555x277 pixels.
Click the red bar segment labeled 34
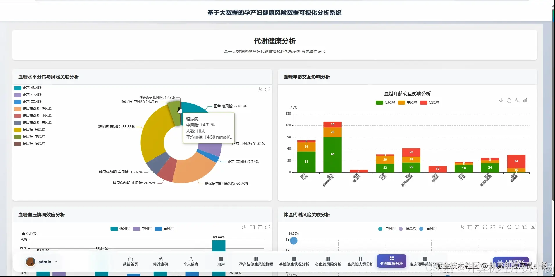pyautogui.click(x=516, y=161)
